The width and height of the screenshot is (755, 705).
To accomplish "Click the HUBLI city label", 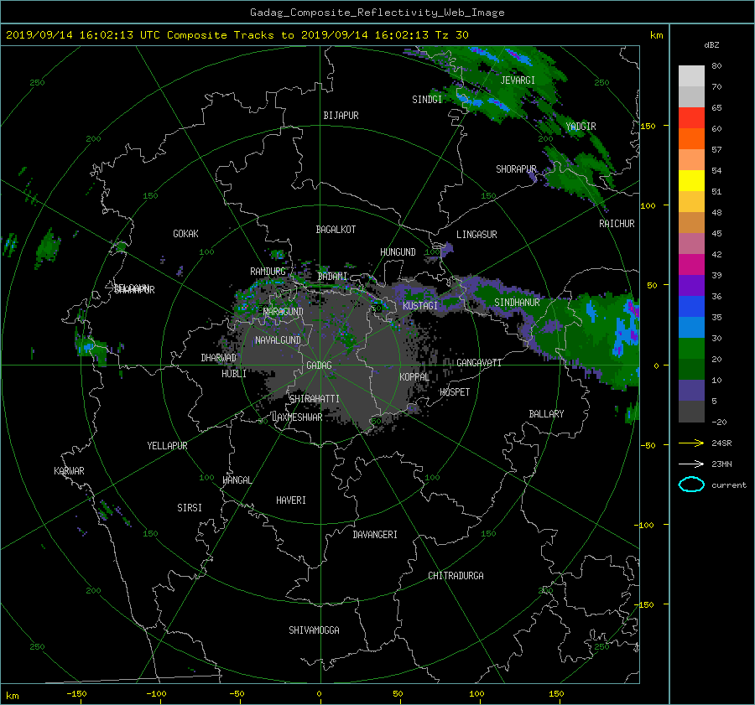I will [234, 374].
